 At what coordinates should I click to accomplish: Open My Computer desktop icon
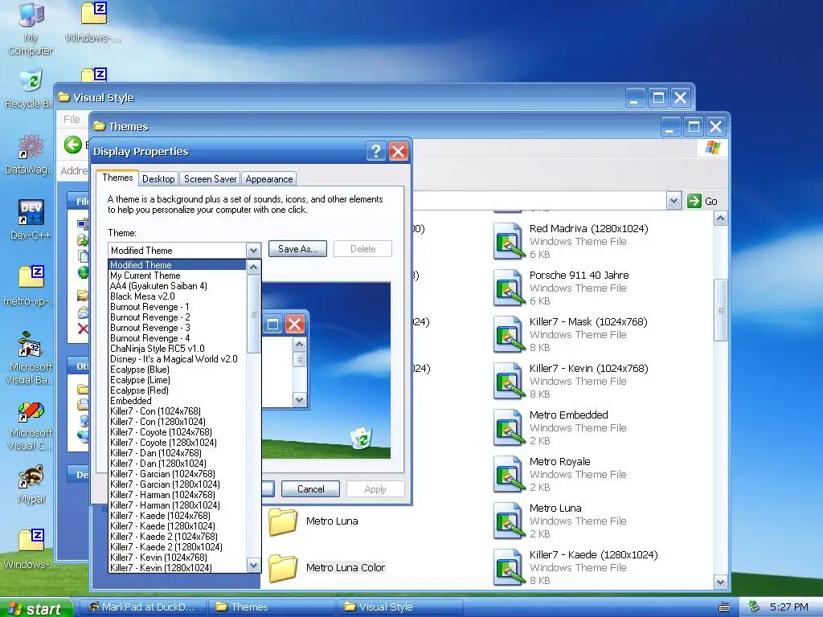coord(31,28)
